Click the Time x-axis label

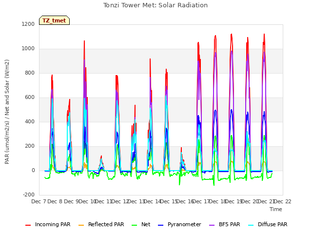click(x=276, y=209)
